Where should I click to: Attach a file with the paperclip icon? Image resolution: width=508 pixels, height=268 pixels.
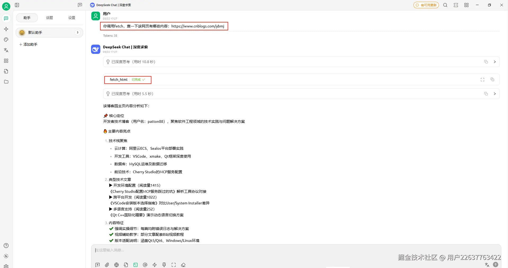(x=107, y=265)
